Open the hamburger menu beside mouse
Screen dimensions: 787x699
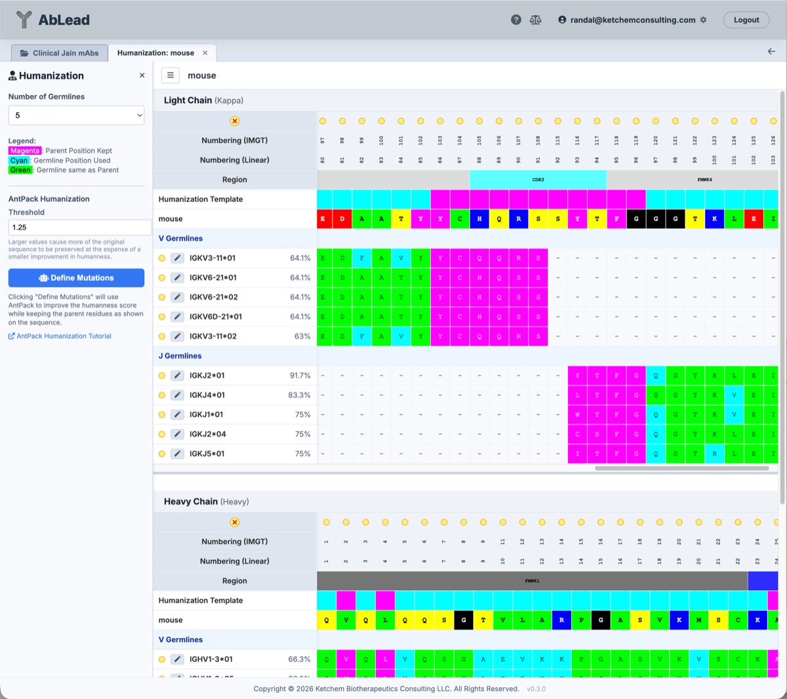coord(171,75)
